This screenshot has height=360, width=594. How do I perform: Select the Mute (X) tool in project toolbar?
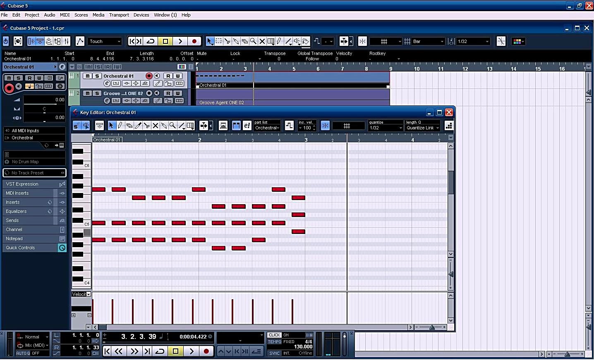(x=262, y=41)
